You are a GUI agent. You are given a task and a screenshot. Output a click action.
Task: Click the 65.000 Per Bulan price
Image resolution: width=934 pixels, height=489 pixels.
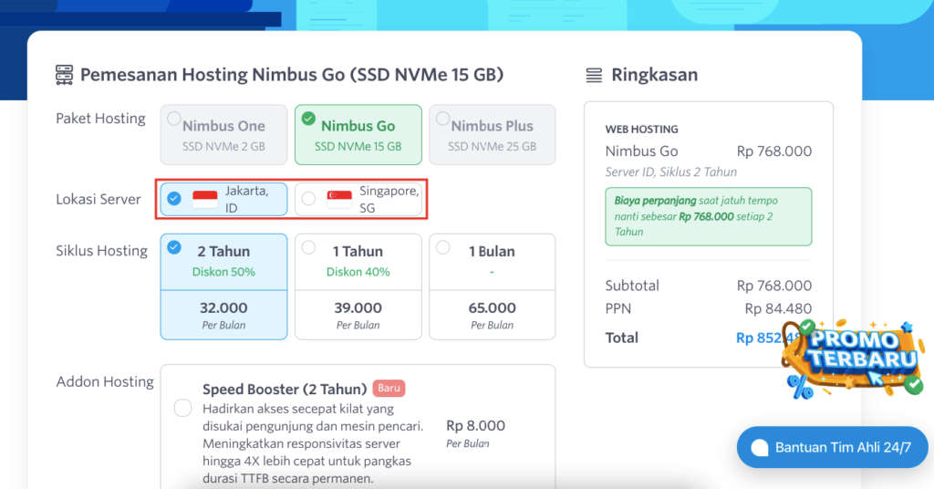[492, 315]
